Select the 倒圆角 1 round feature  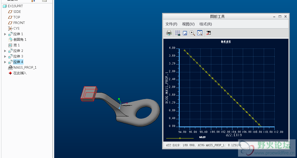point(20,40)
